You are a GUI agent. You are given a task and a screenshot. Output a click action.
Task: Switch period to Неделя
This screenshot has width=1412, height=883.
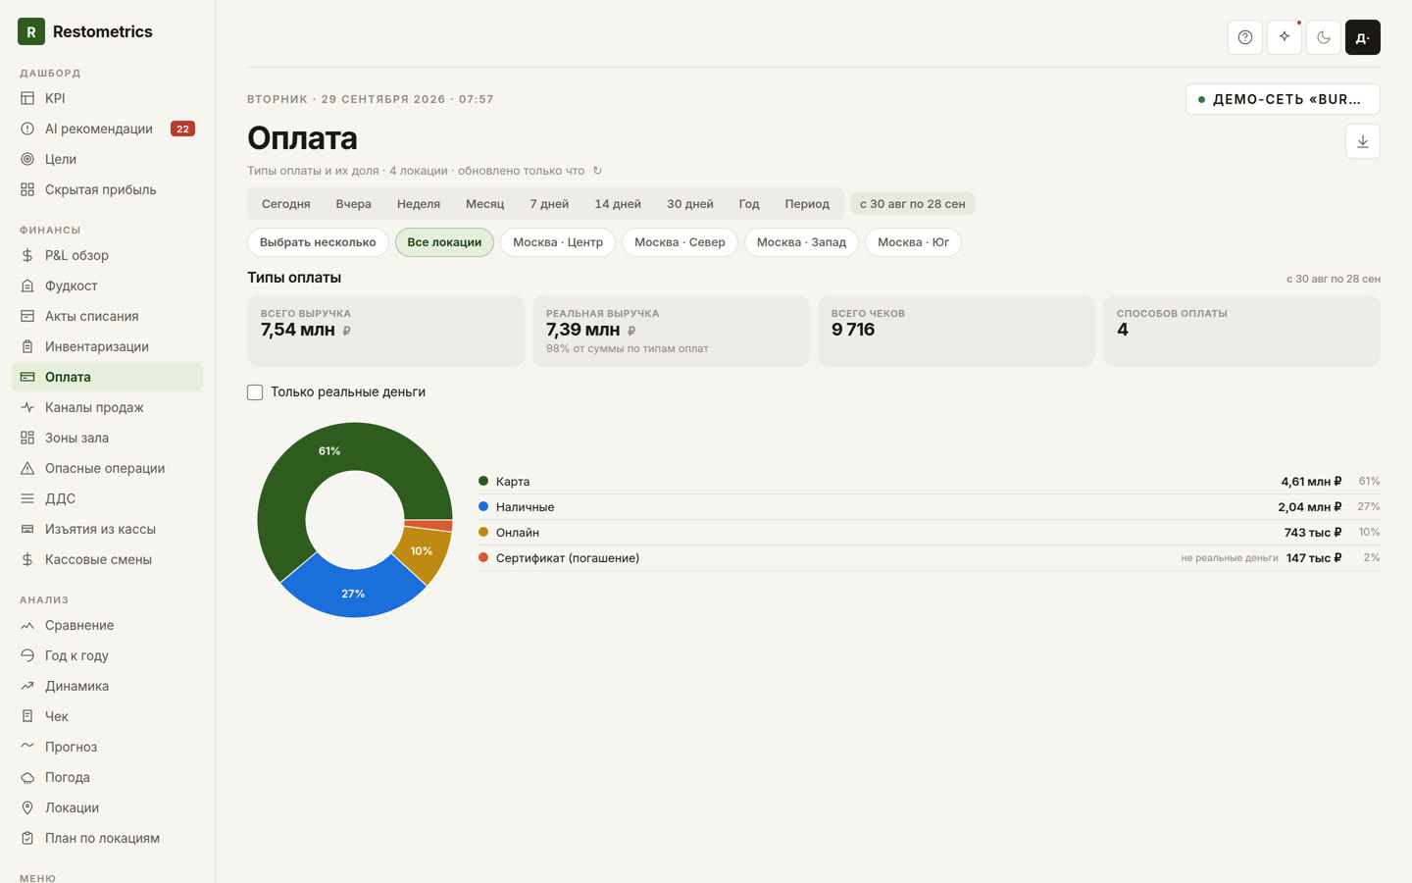coord(419,204)
